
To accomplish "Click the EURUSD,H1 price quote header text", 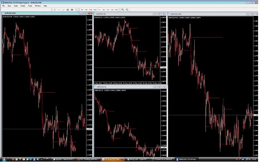I will pos(110,17).
